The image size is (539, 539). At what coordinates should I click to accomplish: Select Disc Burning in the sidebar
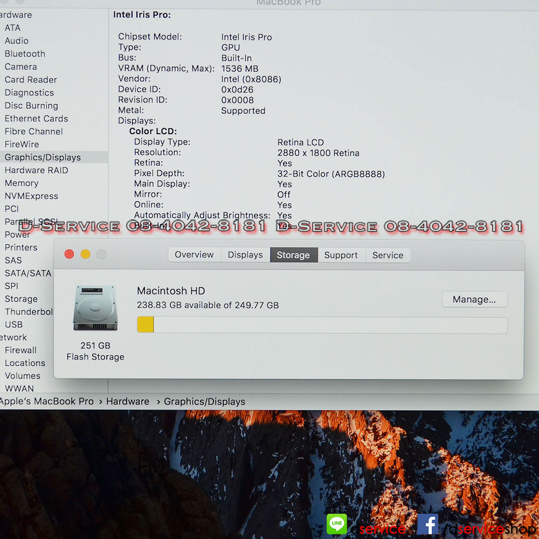(x=31, y=106)
